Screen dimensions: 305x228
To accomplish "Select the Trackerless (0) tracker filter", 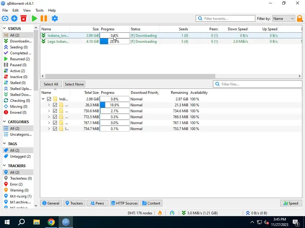I will click(x=18, y=178).
